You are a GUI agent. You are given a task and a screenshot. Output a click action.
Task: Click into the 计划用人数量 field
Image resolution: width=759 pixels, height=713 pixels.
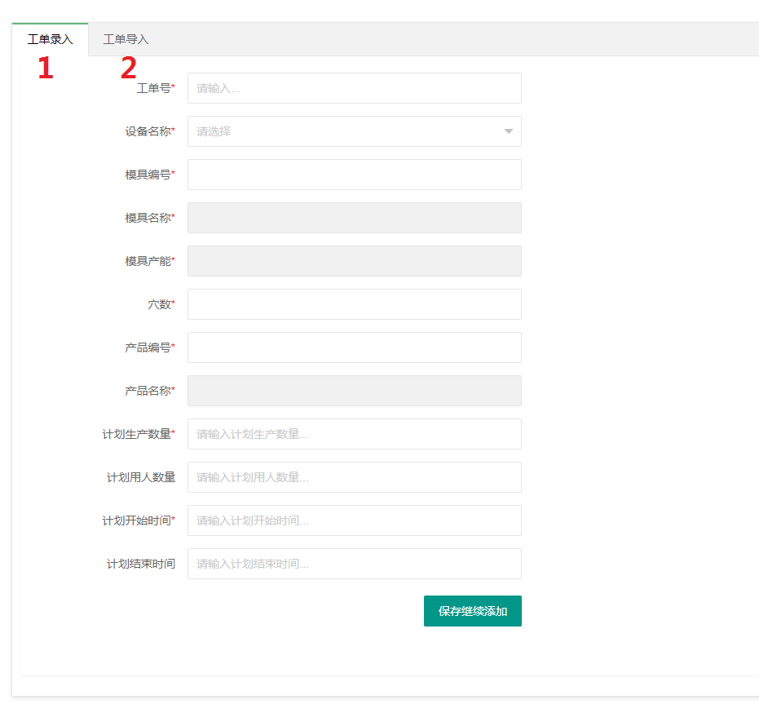(x=354, y=477)
